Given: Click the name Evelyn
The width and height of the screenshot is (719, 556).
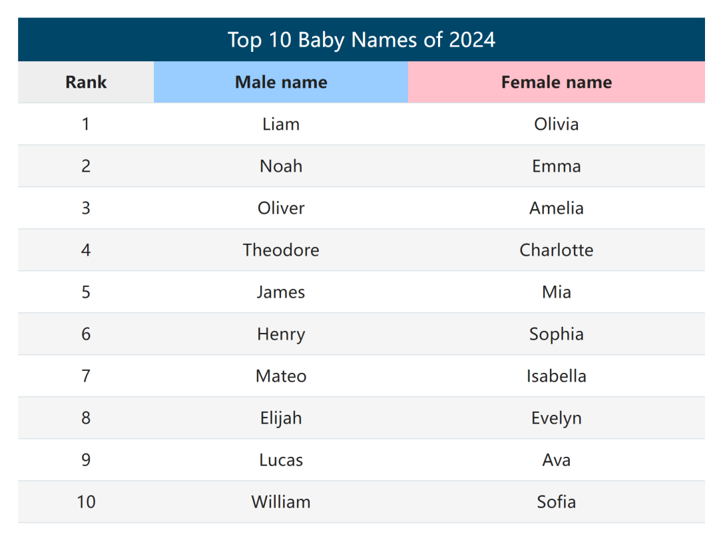Looking at the screenshot, I should coord(556,418).
